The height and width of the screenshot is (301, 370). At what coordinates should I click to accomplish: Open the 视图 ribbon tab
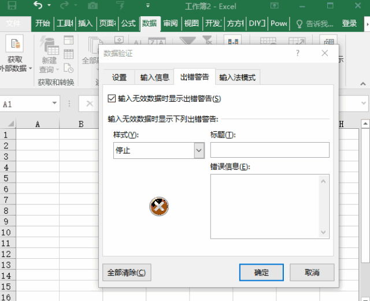tap(191, 23)
